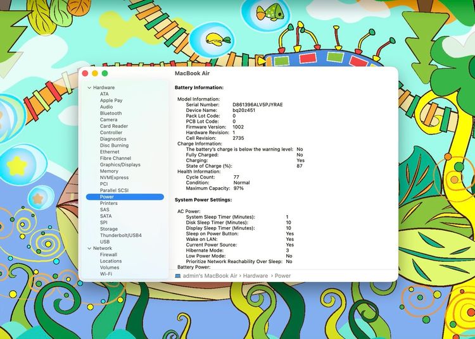Click Maximum Capacity value 97%

click(x=238, y=188)
